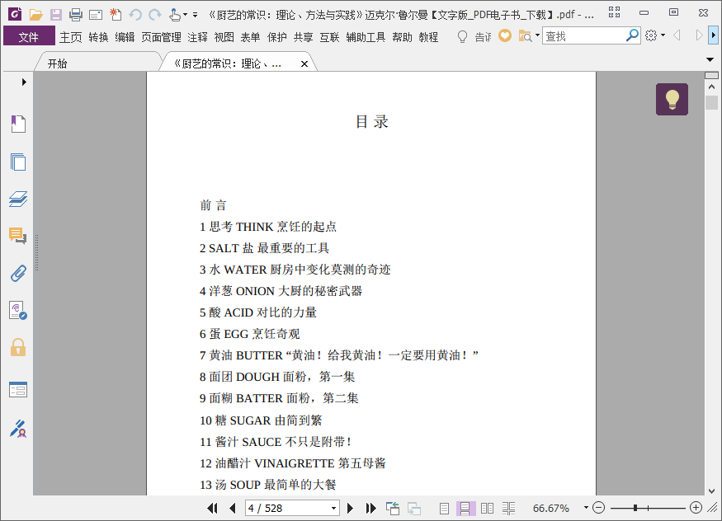Go to the previous page

pyautogui.click(x=233, y=508)
